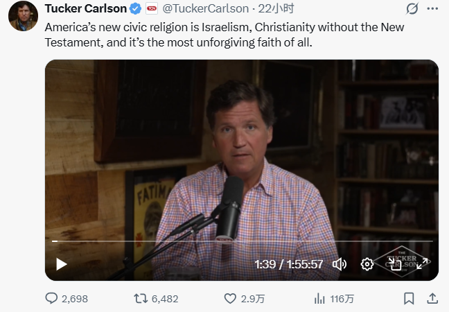Click Tucker Carlson's profile avatar
Screen dimensions: 449x312
point(22,15)
